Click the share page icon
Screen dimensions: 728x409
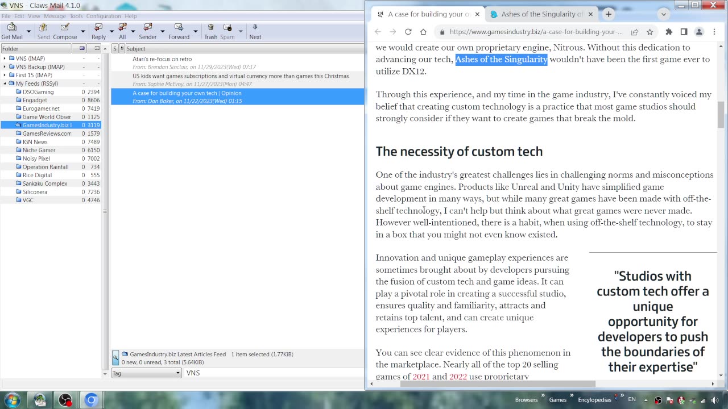coord(635,32)
